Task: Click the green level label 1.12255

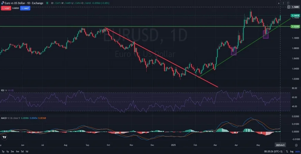Action: (x=295, y=26)
